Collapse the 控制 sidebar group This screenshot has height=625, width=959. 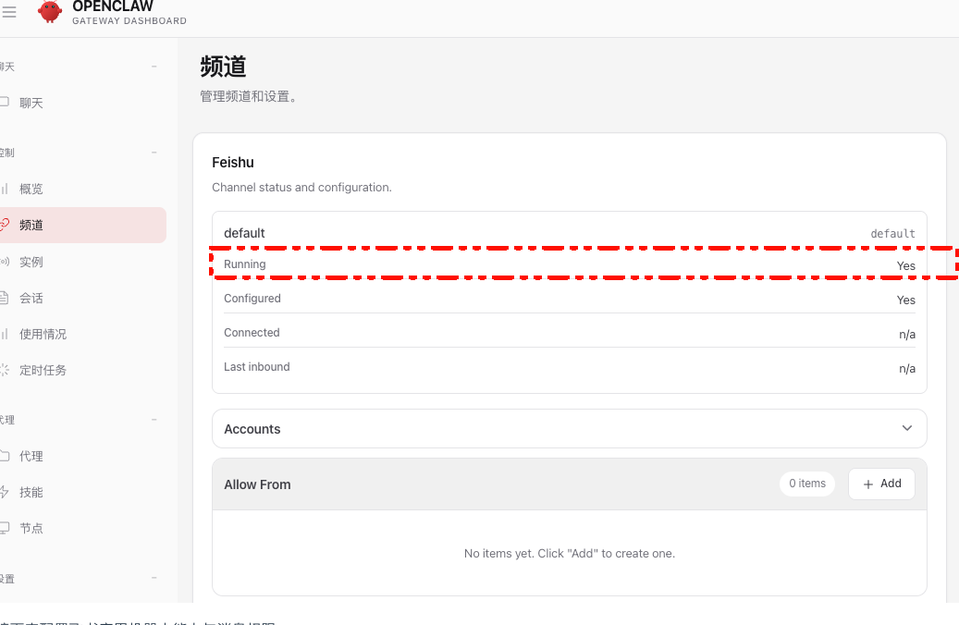154,153
